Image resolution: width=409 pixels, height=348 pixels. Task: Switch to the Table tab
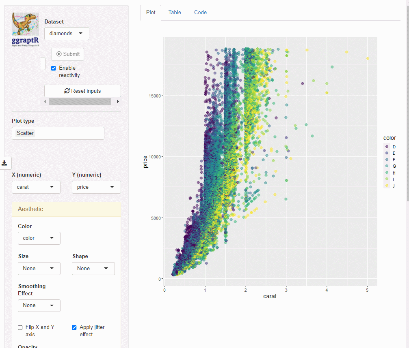175,13
